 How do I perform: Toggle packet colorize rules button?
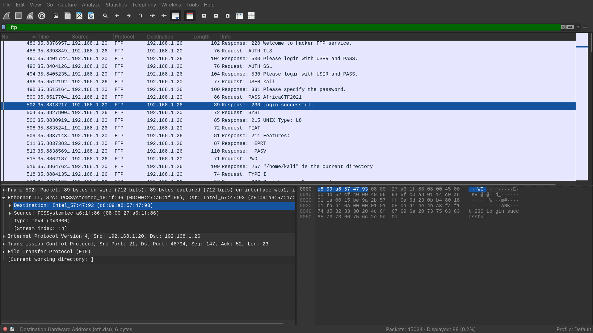[x=190, y=16]
